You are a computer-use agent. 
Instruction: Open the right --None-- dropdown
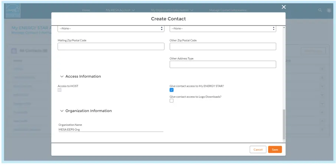(x=223, y=28)
